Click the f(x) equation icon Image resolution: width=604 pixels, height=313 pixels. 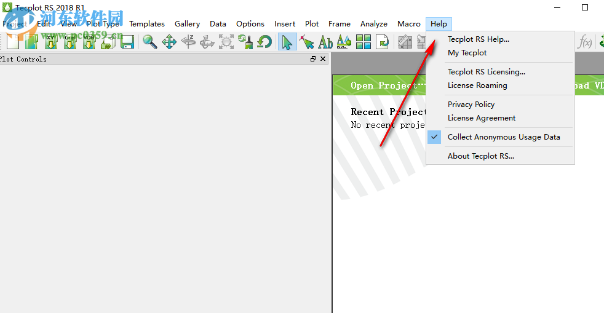pos(584,42)
